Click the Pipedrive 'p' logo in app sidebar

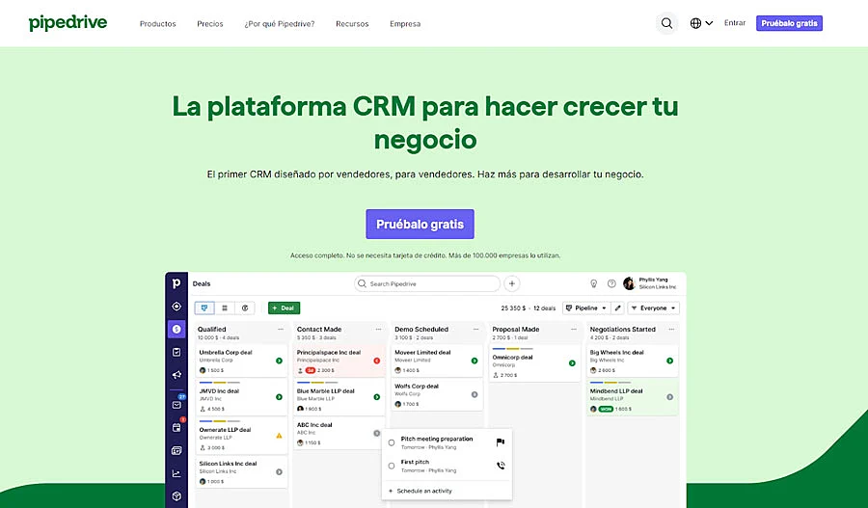[176, 283]
